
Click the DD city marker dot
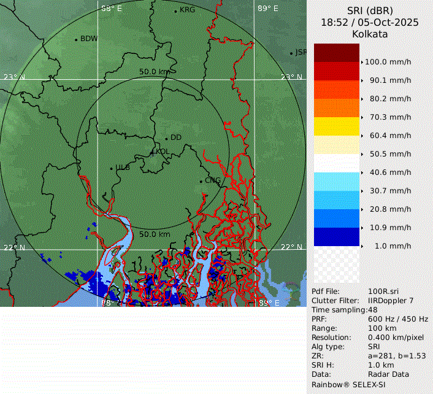point(166,138)
